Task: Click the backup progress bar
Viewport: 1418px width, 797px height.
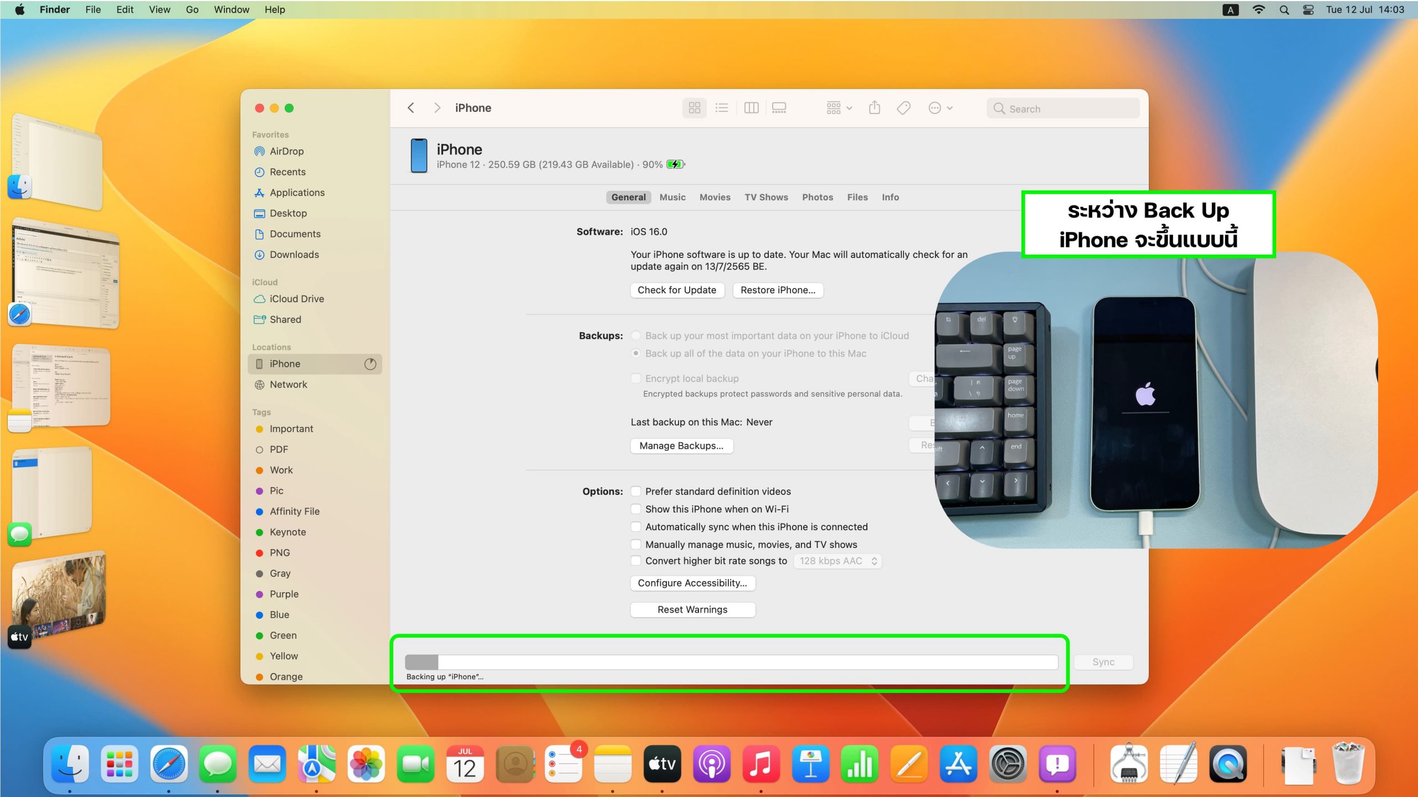Action: (x=731, y=662)
